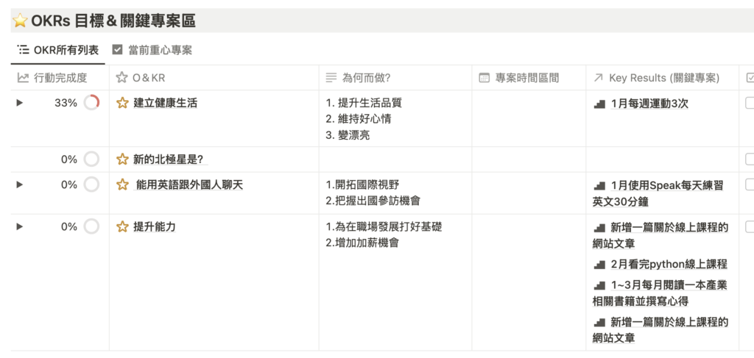Click the empty 專案時間區間 cell for 提升能力
The height and width of the screenshot is (358, 754).
[529, 282]
